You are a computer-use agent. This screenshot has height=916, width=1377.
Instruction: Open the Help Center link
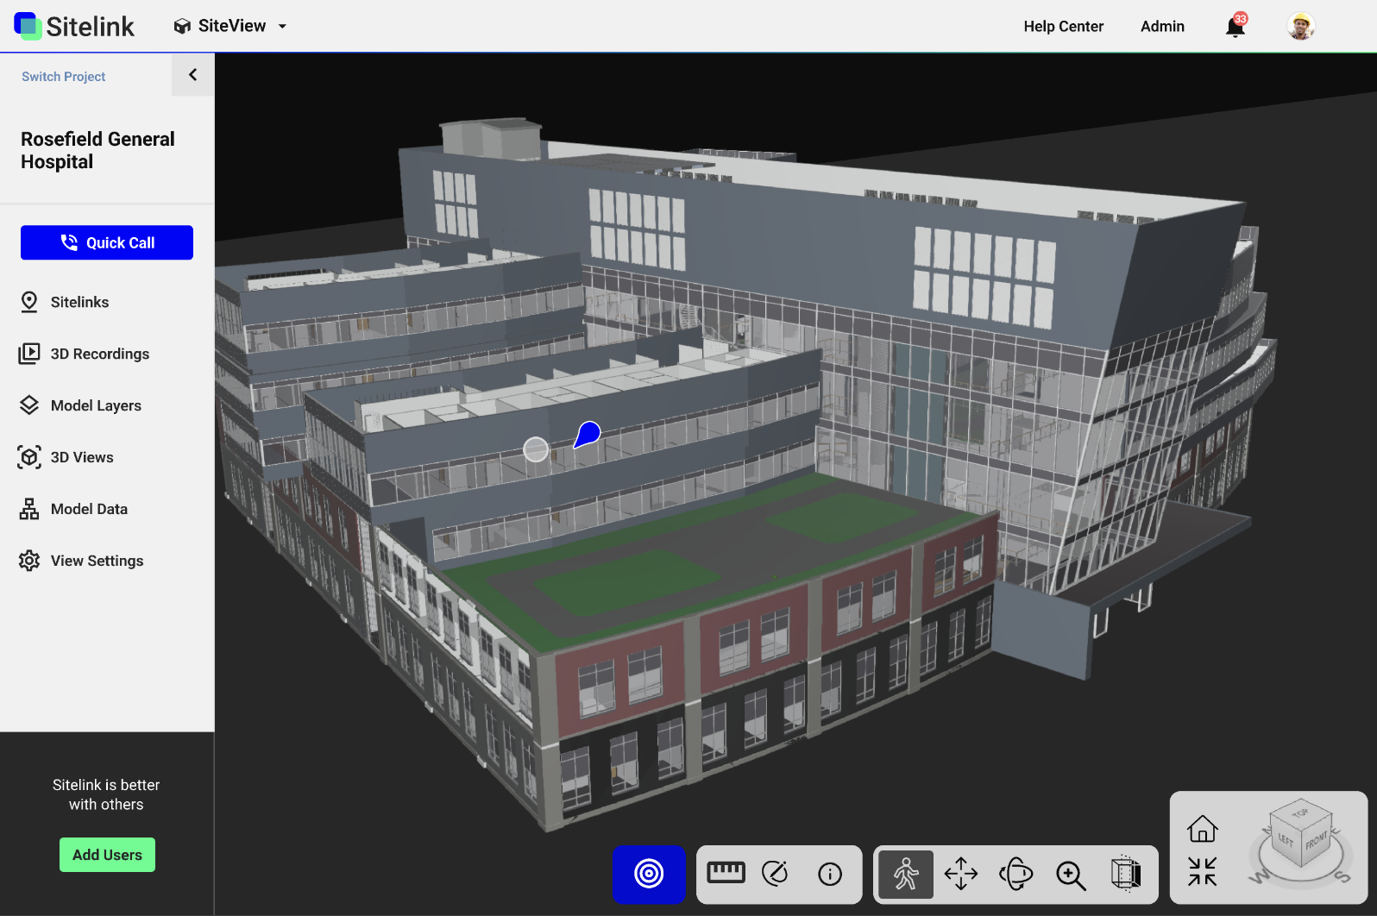pos(1063,27)
